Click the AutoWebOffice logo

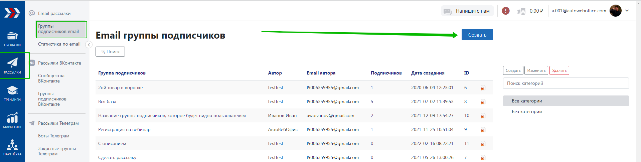point(12,13)
